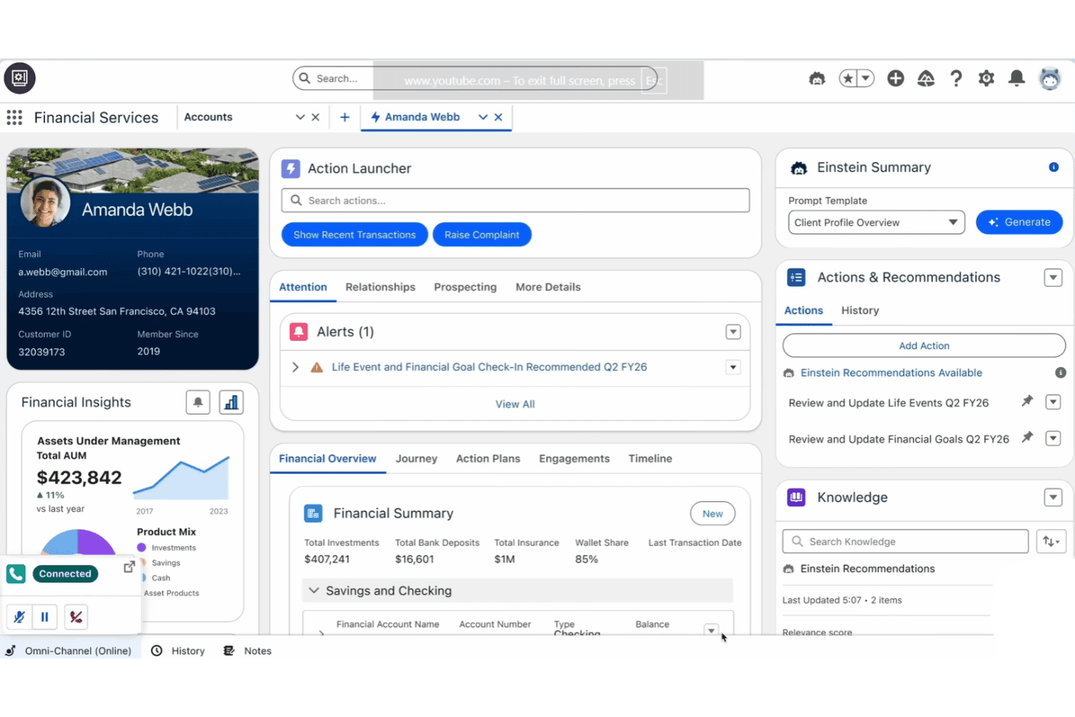
Task: Collapse the Savings and Checking section
Action: coord(314,591)
